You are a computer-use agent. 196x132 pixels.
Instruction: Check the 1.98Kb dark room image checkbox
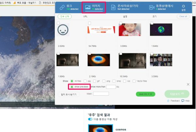58,53
